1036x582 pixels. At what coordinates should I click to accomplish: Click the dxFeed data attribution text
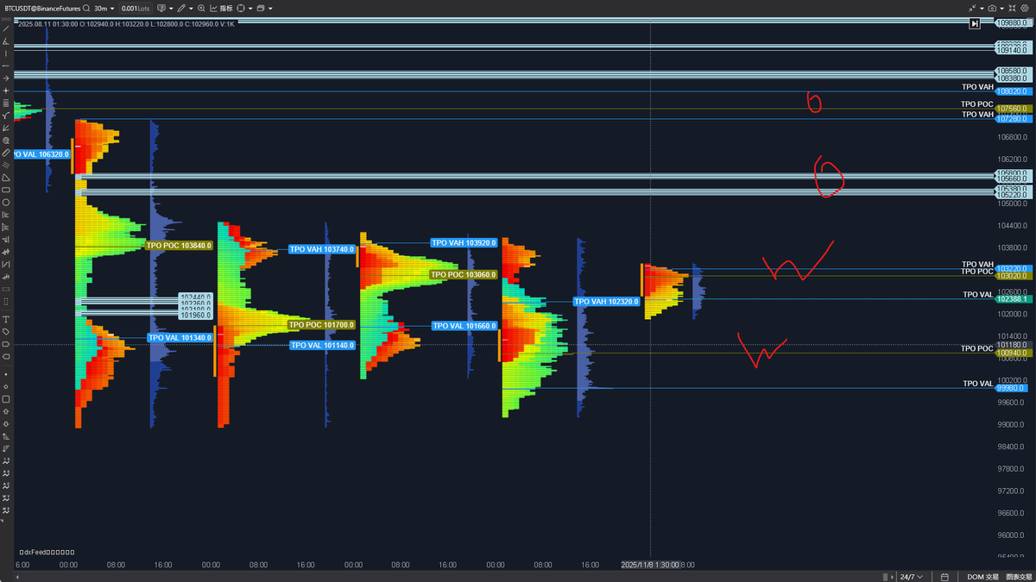point(47,552)
